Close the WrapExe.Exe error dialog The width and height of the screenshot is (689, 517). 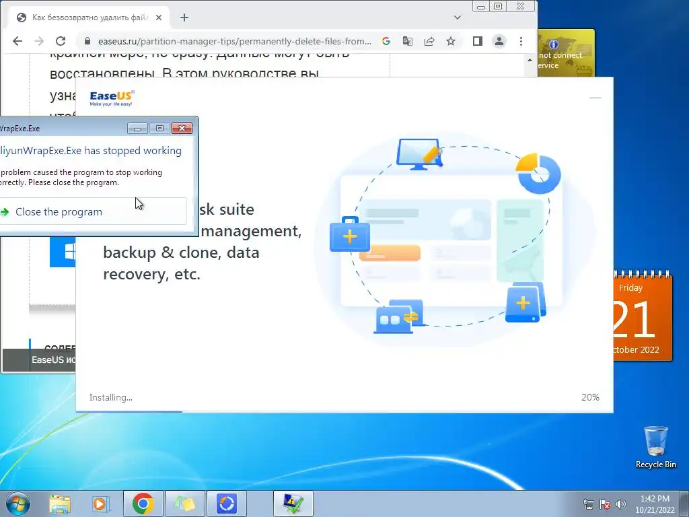click(182, 129)
